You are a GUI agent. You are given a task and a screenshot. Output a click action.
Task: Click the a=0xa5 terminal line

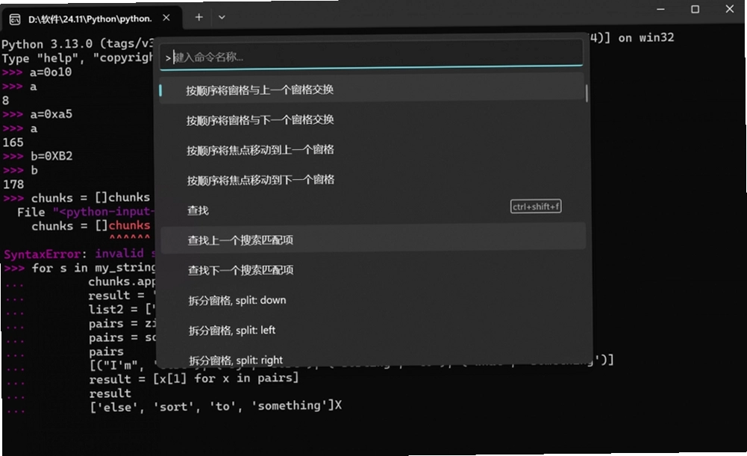pos(51,114)
